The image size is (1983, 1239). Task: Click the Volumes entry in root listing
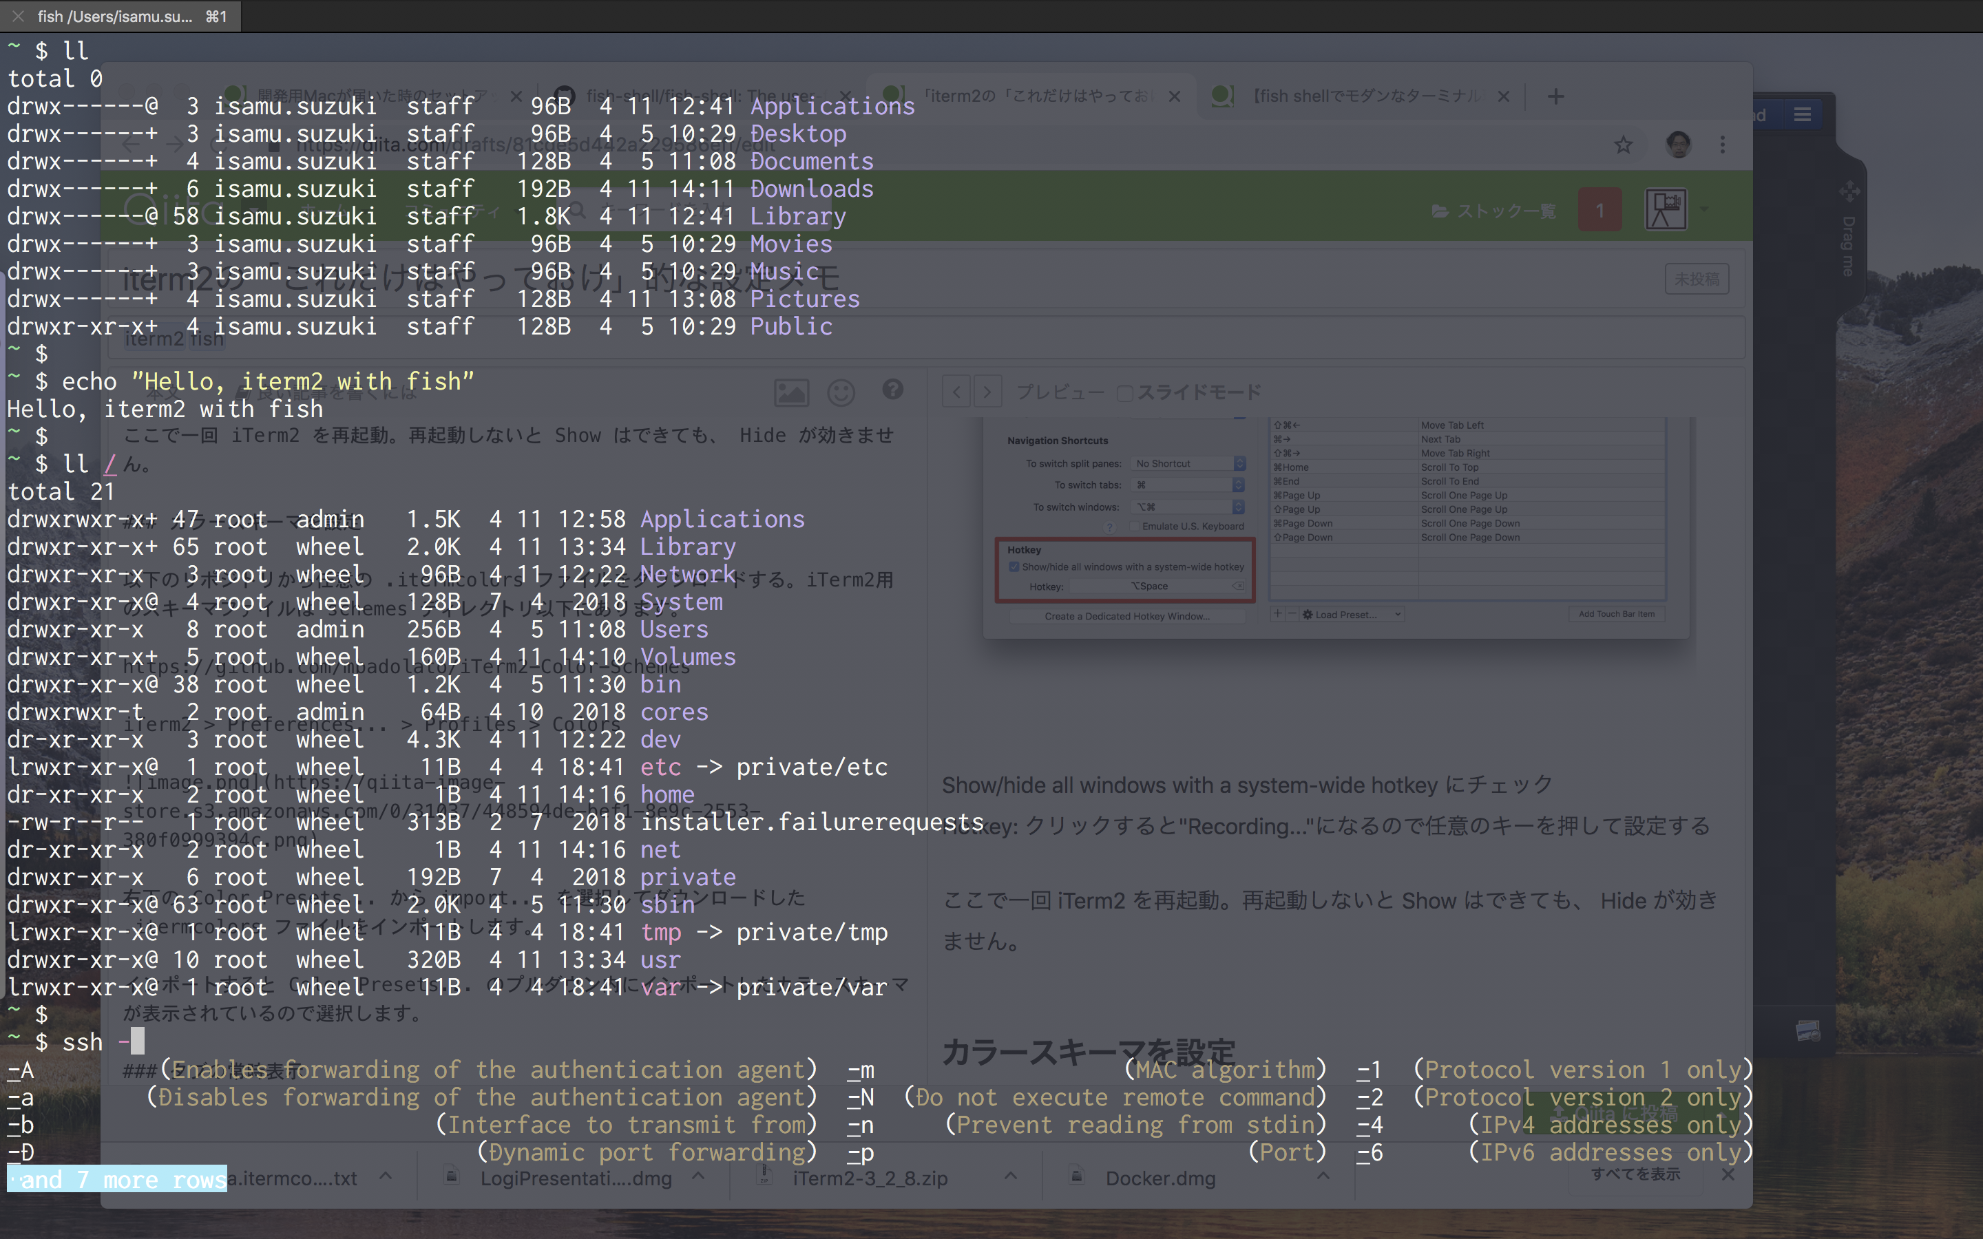click(x=687, y=657)
